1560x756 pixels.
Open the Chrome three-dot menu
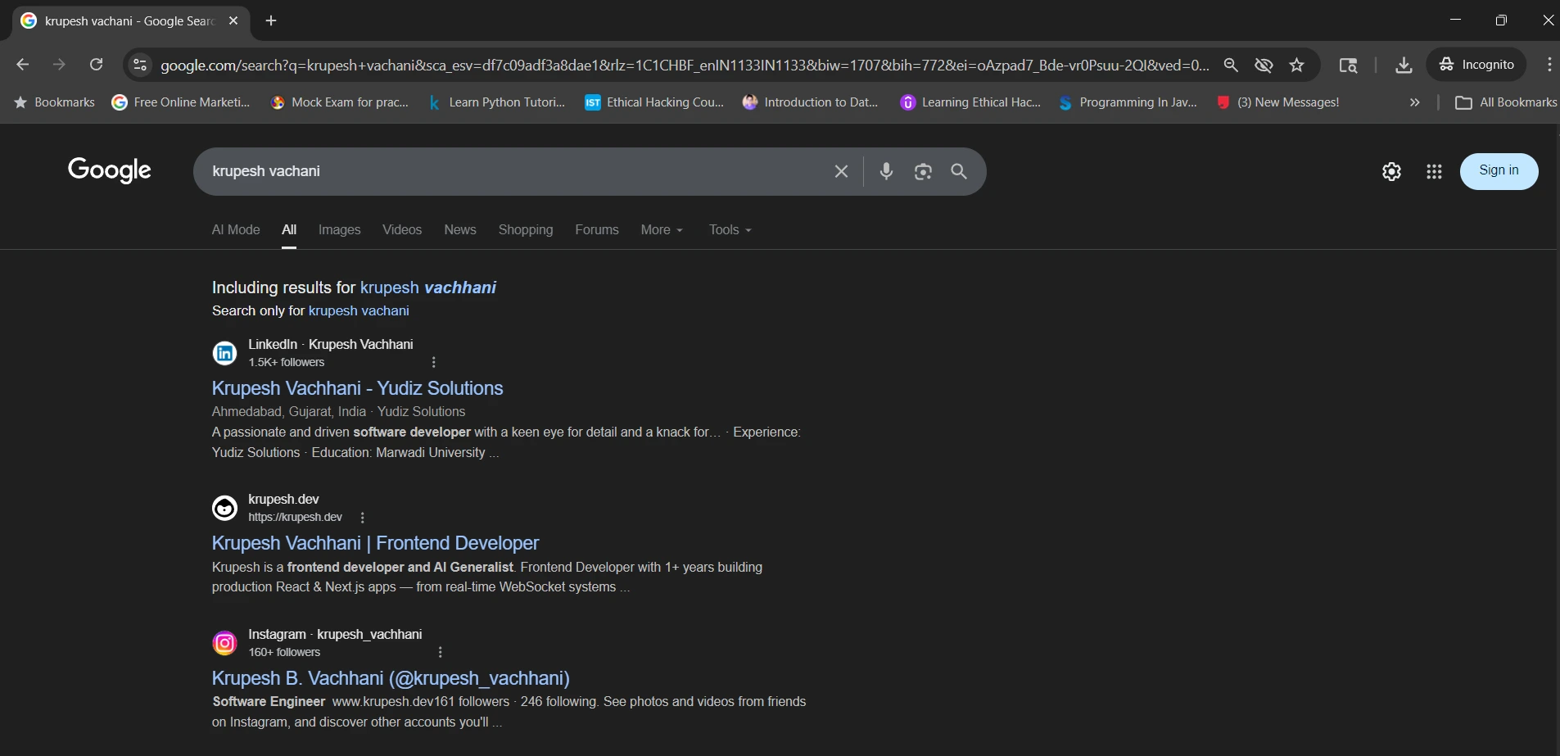[x=1549, y=65]
